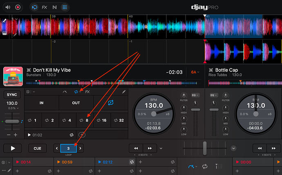The height and width of the screenshot is (175, 282).
Task: Open the 0.0% pitch range dropdown
Action: click(13, 108)
